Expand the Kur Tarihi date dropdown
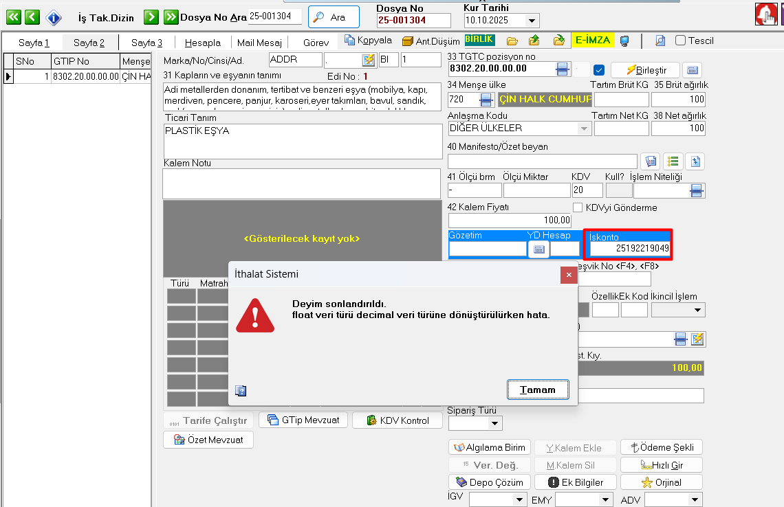Screen dimensions: 784x507 pyautogui.click(x=531, y=21)
